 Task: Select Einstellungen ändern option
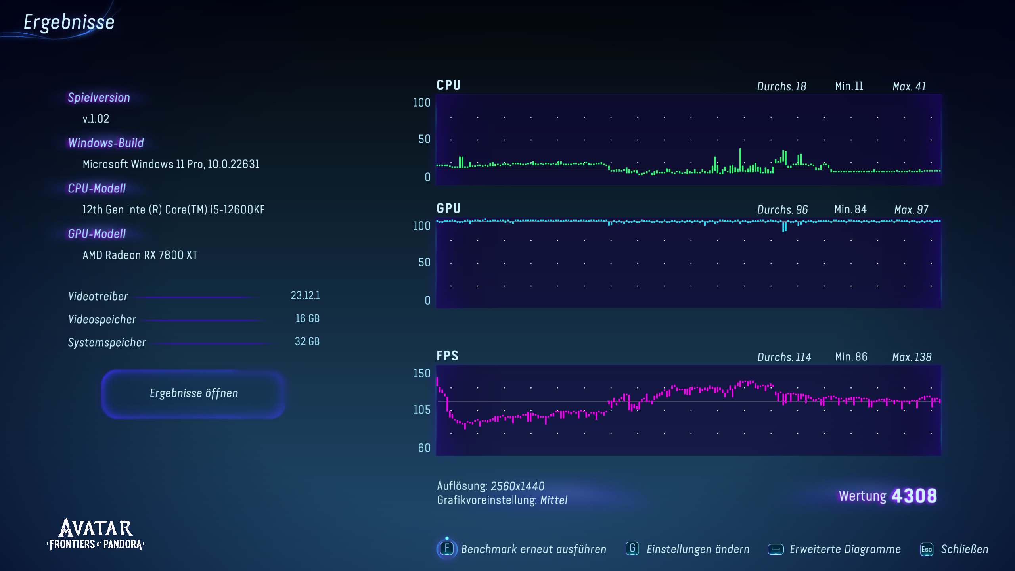(x=698, y=549)
